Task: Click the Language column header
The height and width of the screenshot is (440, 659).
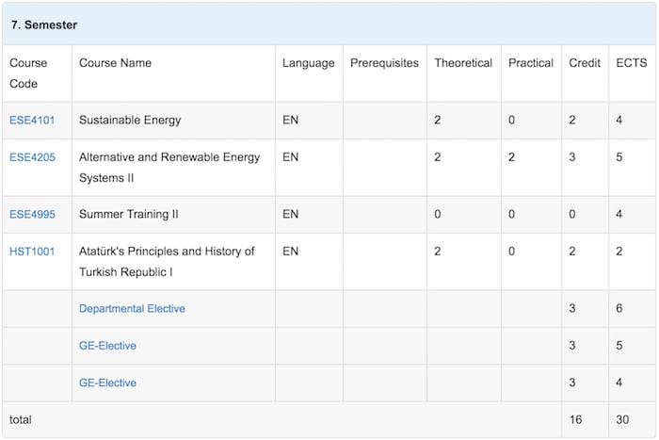Action: pyautogui.click(x=309, y=63)
